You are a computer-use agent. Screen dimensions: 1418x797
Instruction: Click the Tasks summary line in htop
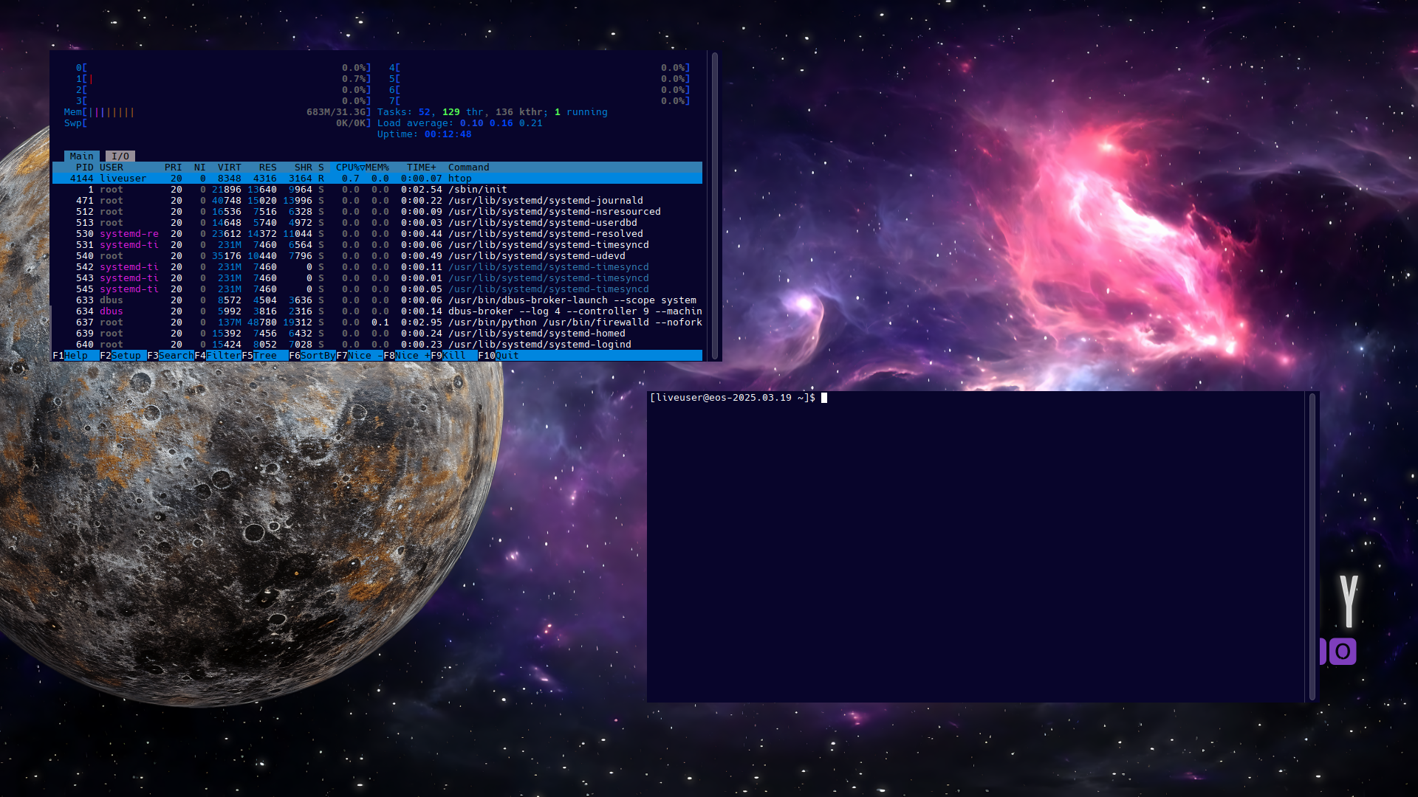click(x=493, y=112)
